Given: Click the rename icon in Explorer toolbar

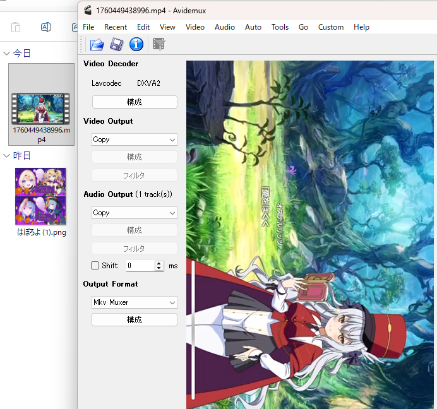Looking at the screenshot, I should pos(46,27).
